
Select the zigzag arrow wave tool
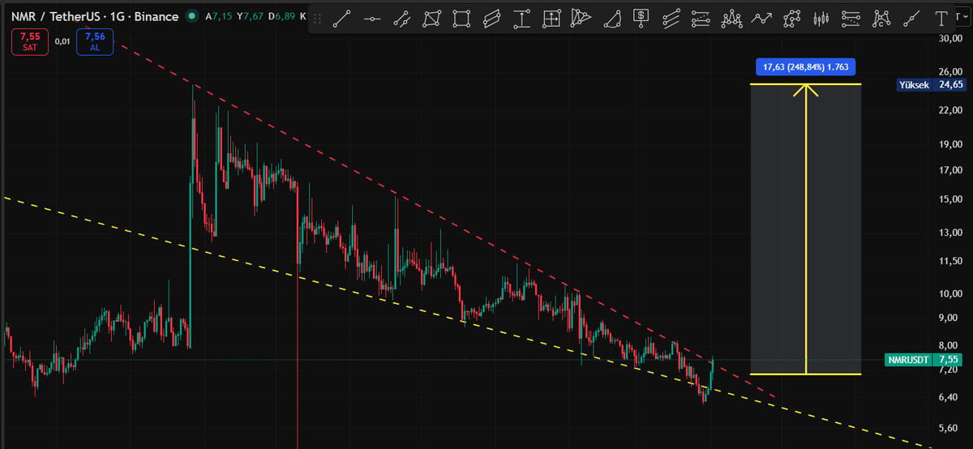761,18
